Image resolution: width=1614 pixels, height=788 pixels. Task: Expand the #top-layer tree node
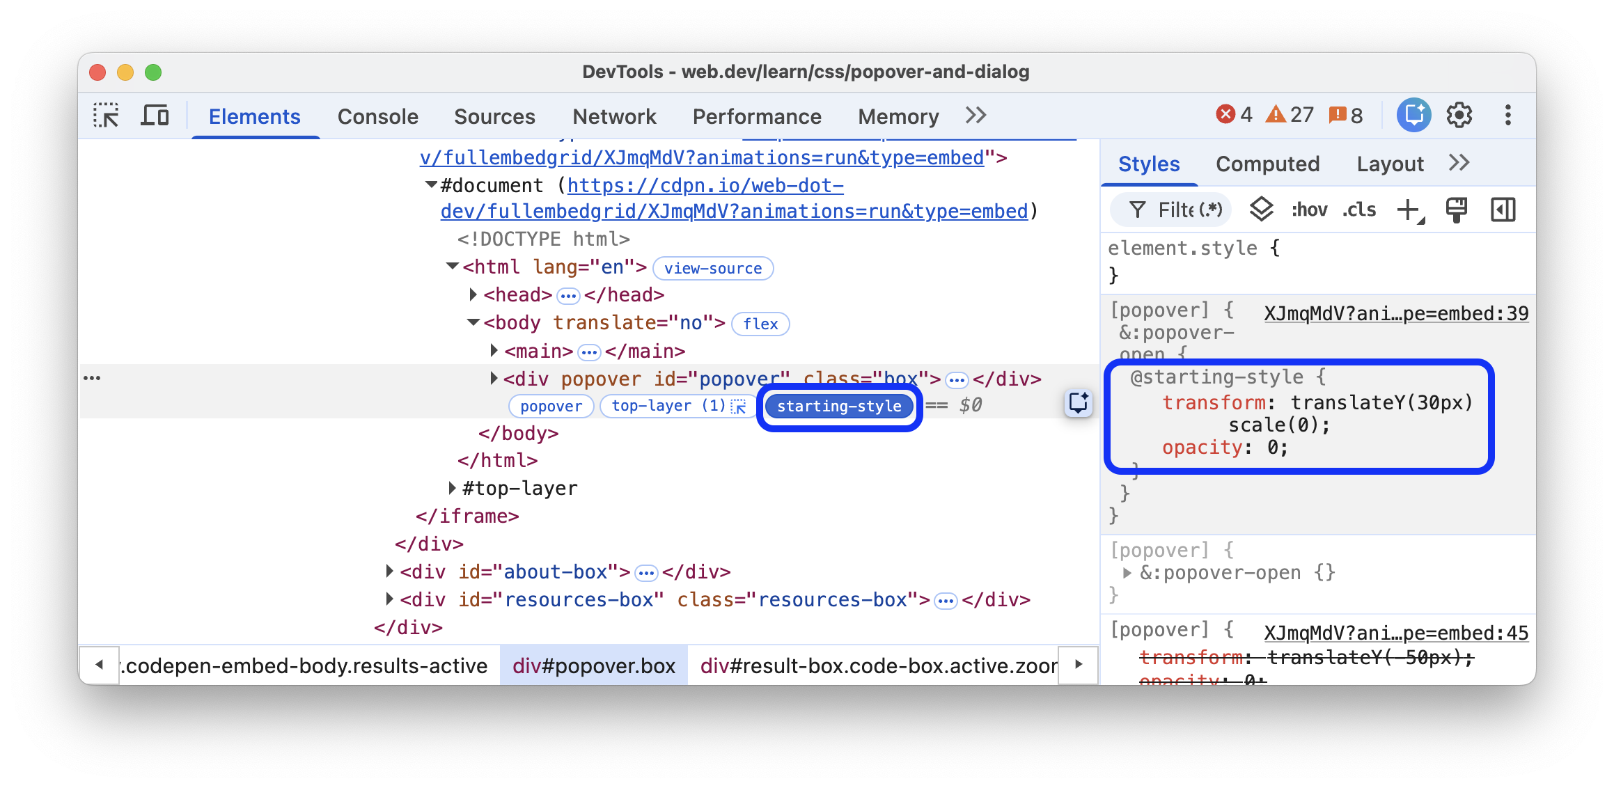(453, 489)
